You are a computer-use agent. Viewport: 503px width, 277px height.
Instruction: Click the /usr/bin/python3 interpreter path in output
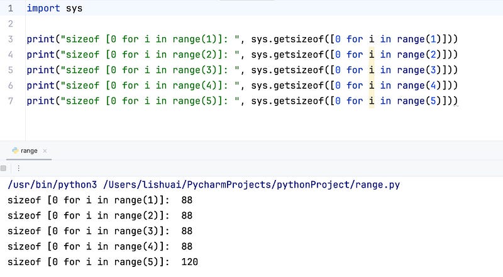click(52, 185)
